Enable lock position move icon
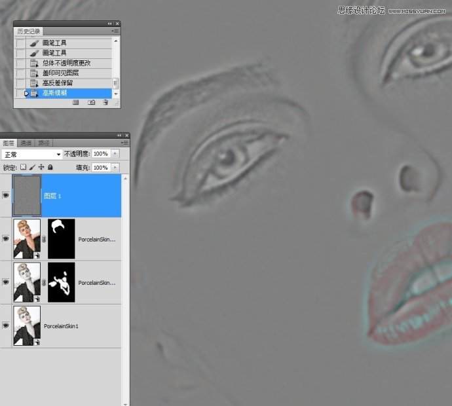452x406 pixels. (41, 168)
